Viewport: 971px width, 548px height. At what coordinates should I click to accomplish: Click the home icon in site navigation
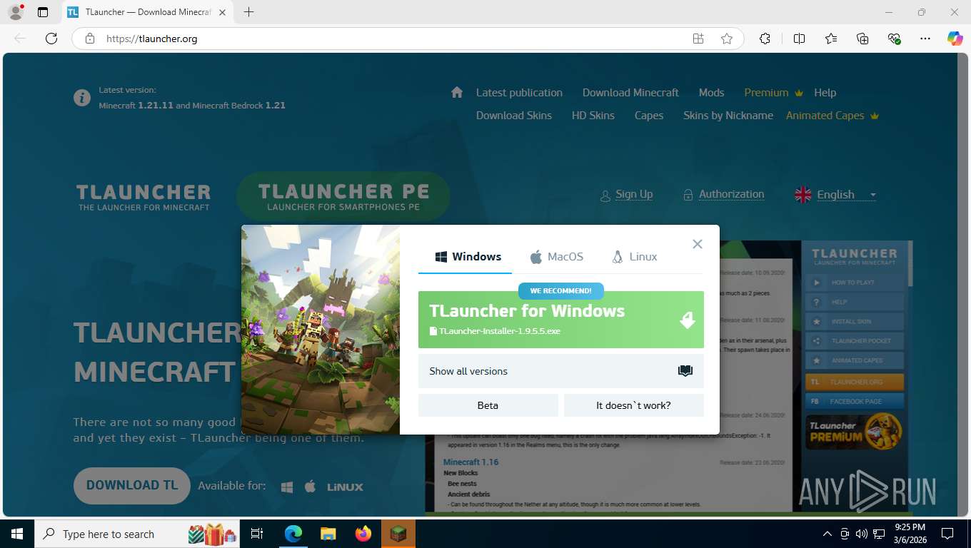(457, 92)
